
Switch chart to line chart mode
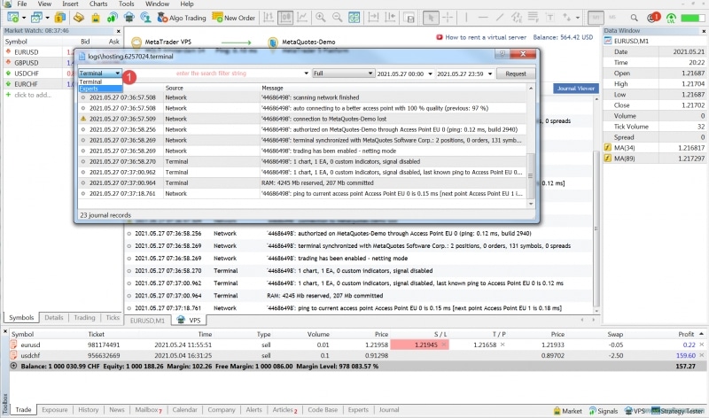tap(302, 18)
